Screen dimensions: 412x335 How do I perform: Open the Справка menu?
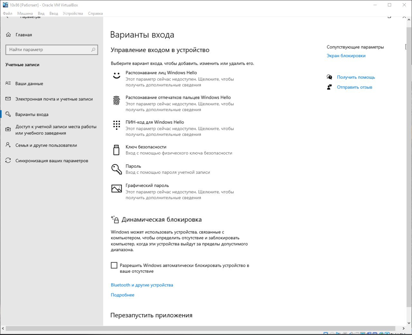[95, 14]
